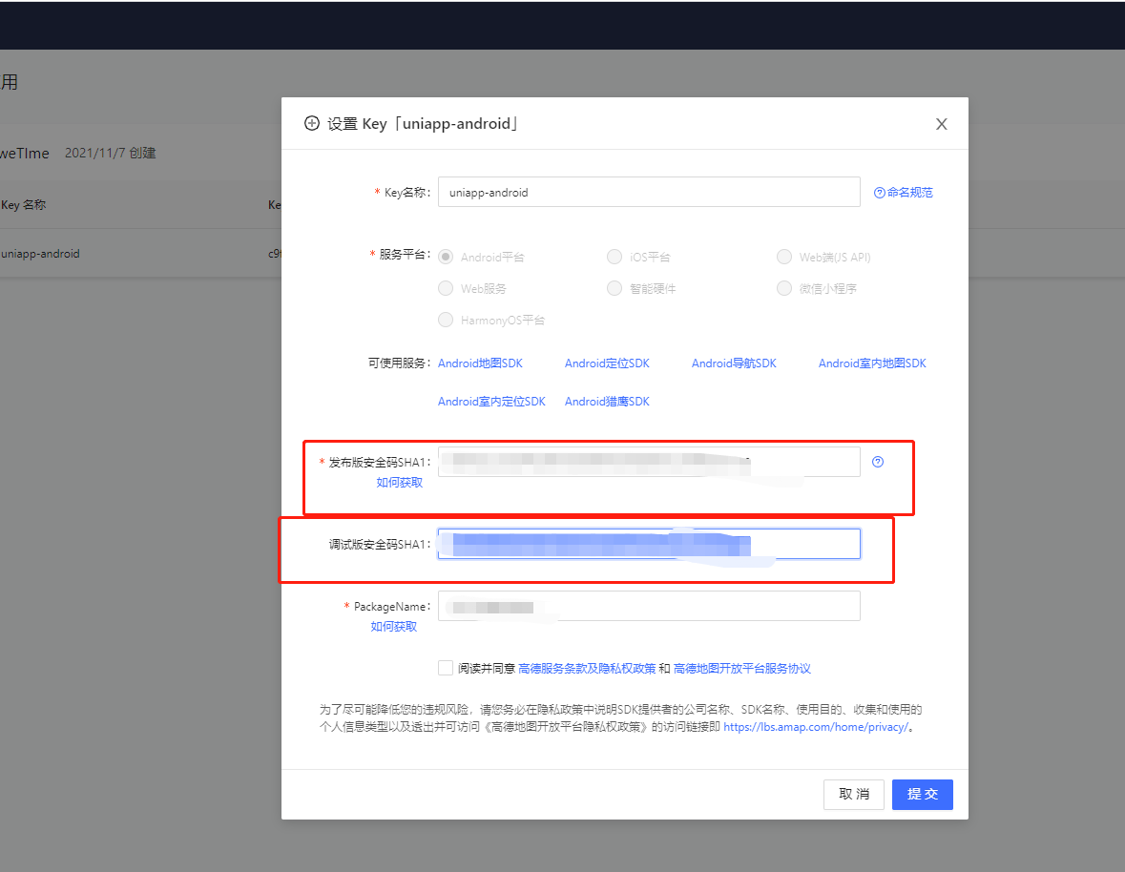Open the Android地图SDK service link
This screenshot has width=1125, height=872.
[480, 363]
